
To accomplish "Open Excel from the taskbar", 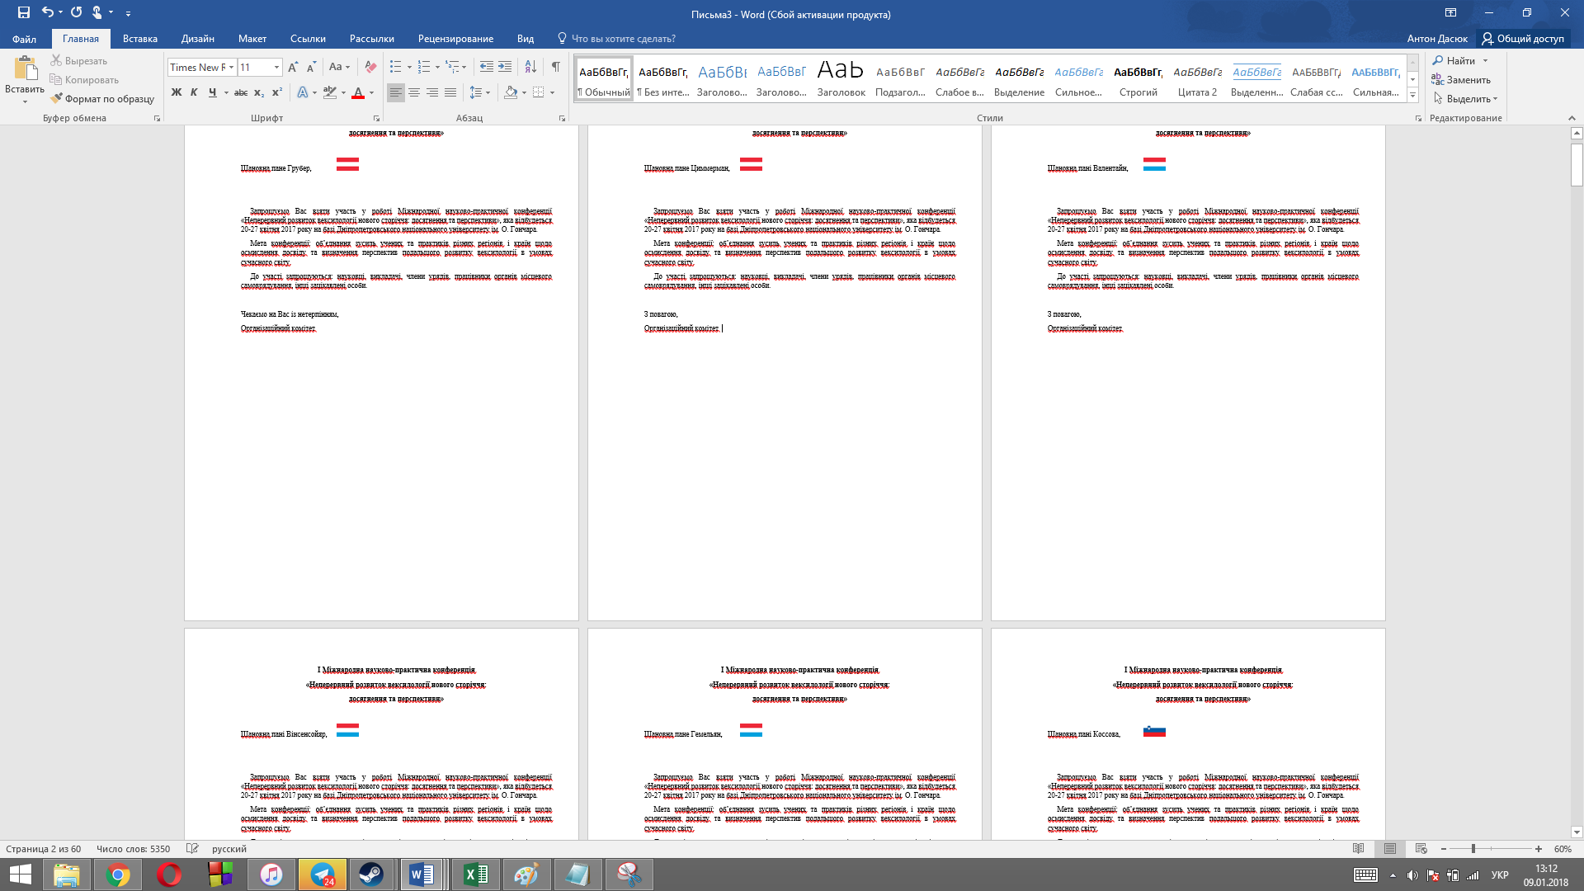I will [475, 874].
